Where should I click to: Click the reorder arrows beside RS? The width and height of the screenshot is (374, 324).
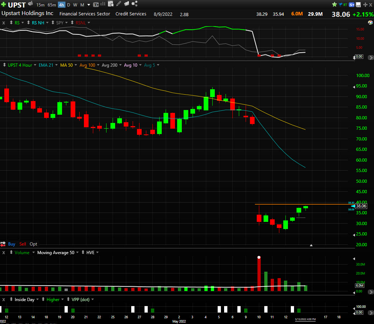11,23
